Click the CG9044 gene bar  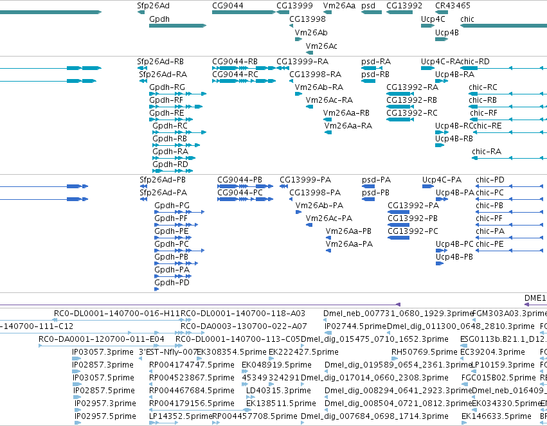(244, 12)
